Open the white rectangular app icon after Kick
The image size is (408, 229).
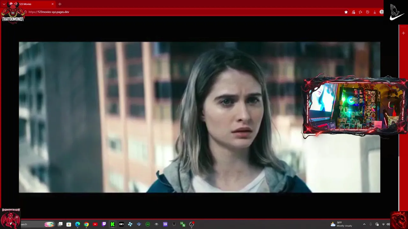(x=121, y=224)
